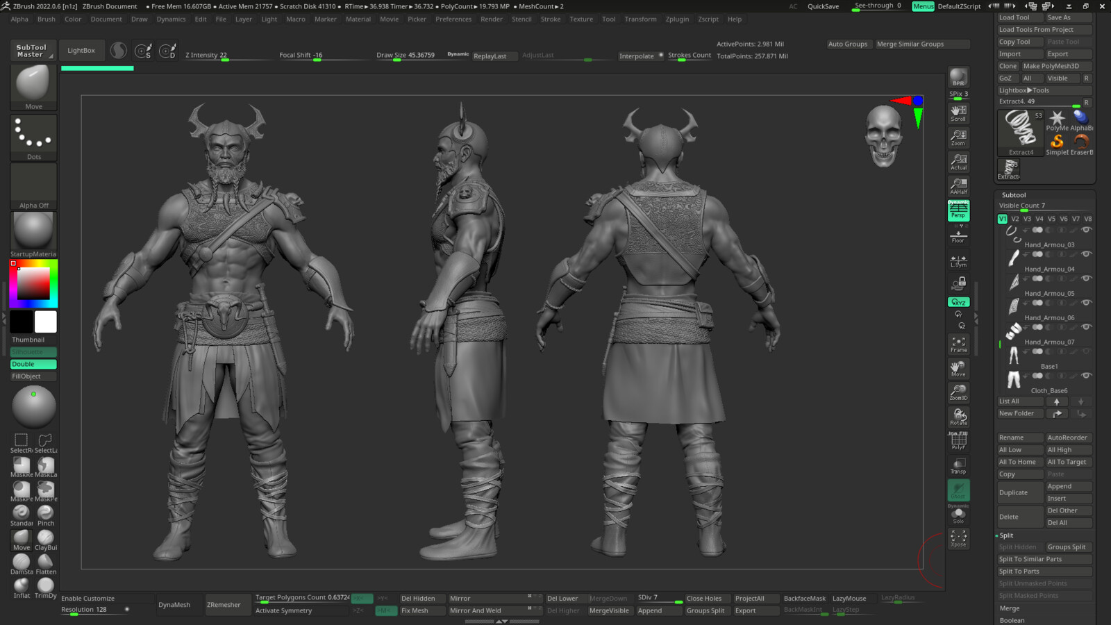Click the color picker square
This screenshot has width=1111, height=625.
(33, 284)
